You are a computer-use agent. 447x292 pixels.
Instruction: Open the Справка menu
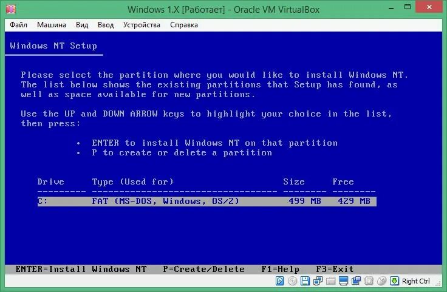tap(184, 25)
